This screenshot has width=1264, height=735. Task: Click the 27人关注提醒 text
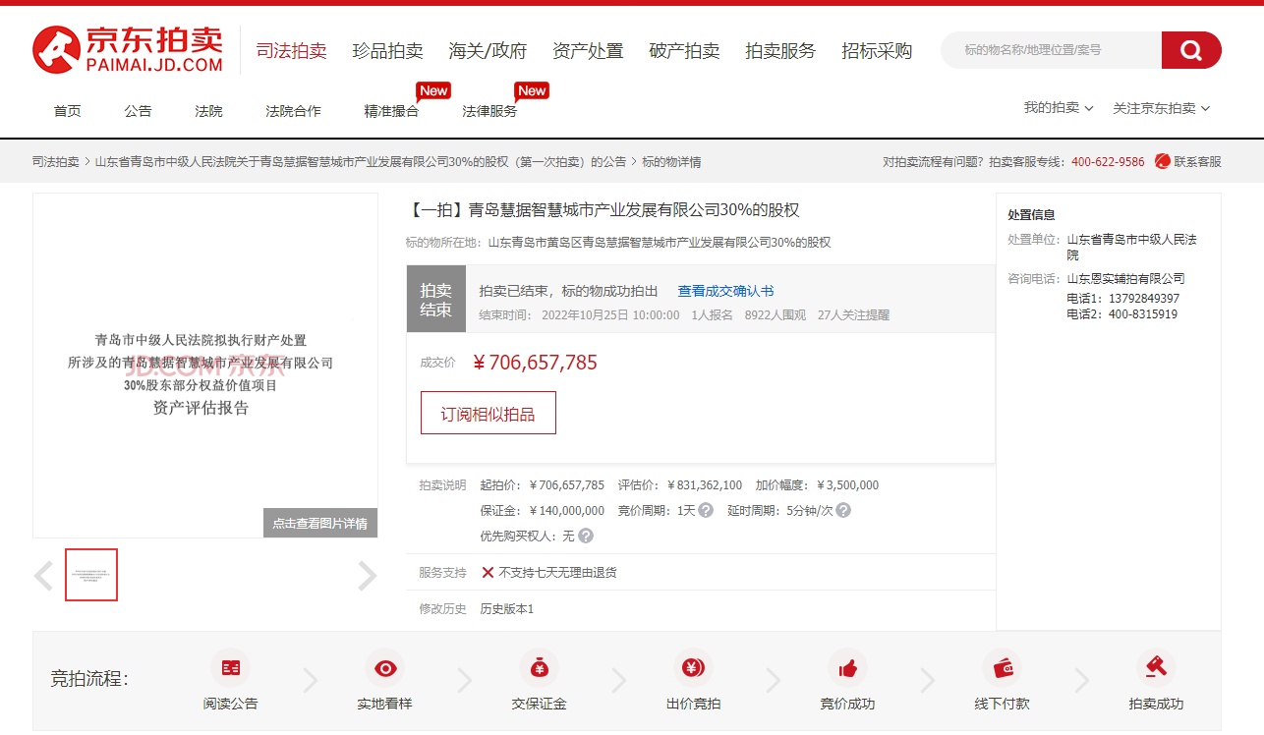(x=853, y=315)
